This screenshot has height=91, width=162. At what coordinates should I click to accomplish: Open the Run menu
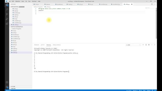[29, 1]
